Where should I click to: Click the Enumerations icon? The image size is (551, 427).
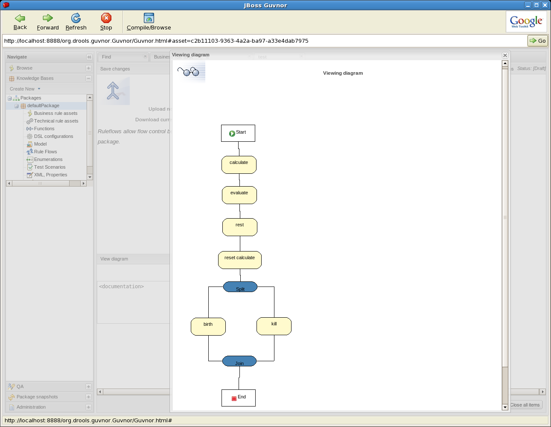coord(30,160)
